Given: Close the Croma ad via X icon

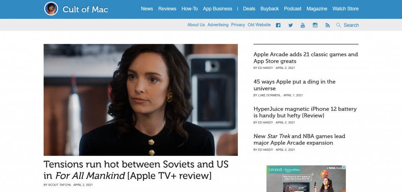Looking at the screenshot, I should click(x=344, y=167).
